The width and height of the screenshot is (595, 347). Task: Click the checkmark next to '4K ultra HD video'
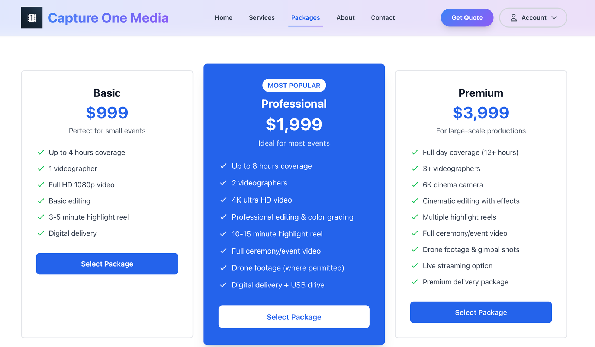point(223,200)
